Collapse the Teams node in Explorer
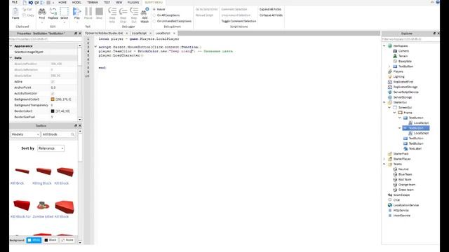This screenshot has width=449, height=252. pos(384,164)
